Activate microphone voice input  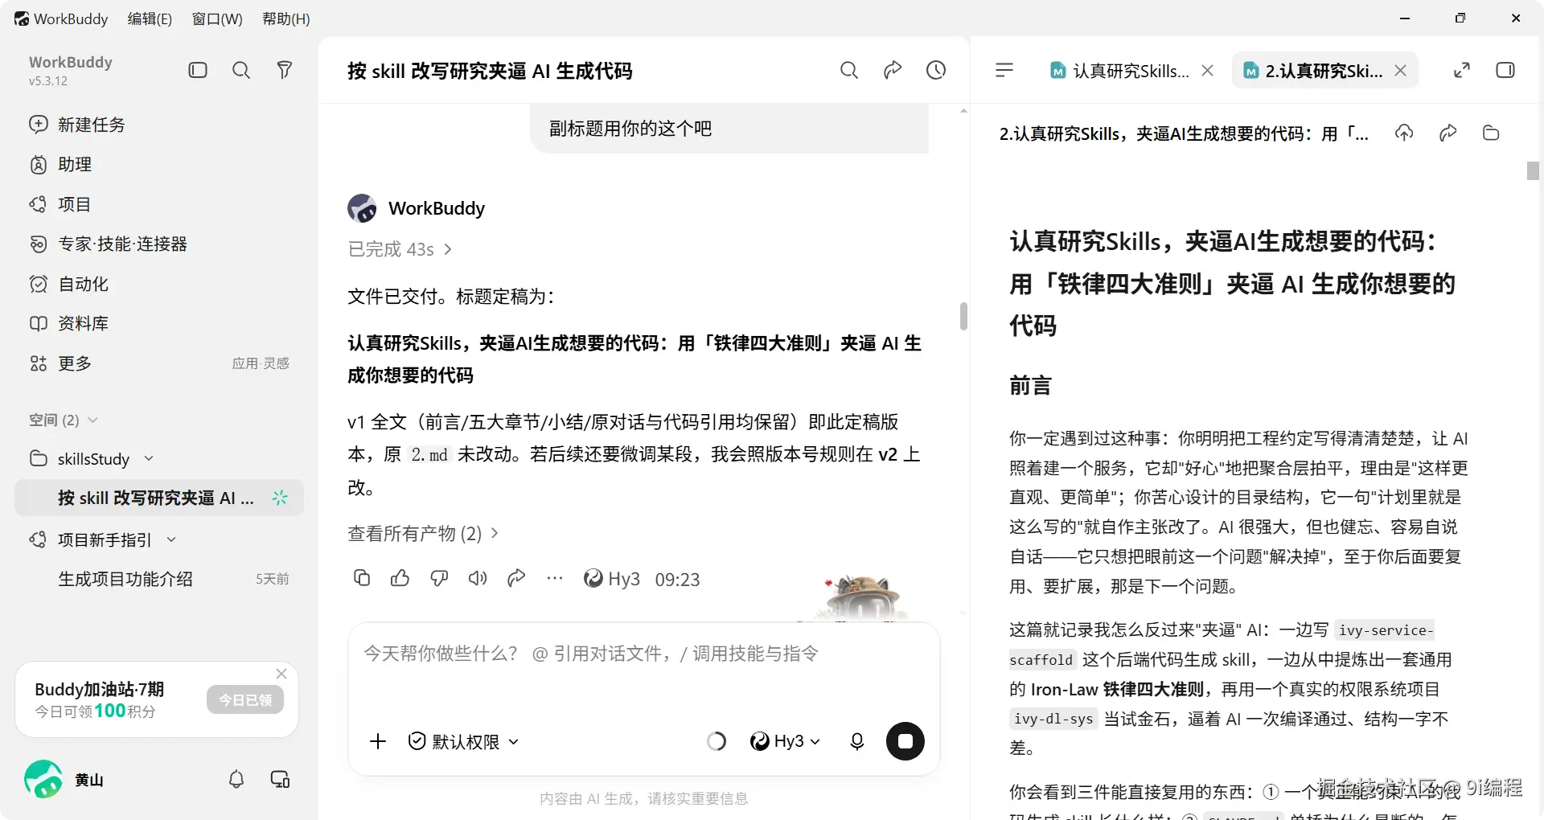point(857,741)
